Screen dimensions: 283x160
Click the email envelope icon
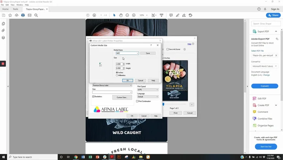coord(30,15)
